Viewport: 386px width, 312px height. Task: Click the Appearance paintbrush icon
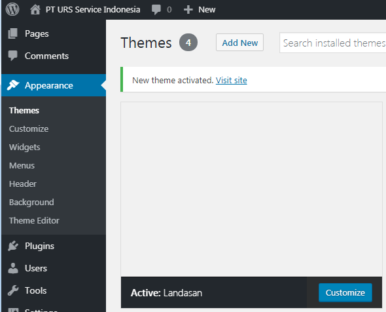point(13,85)
